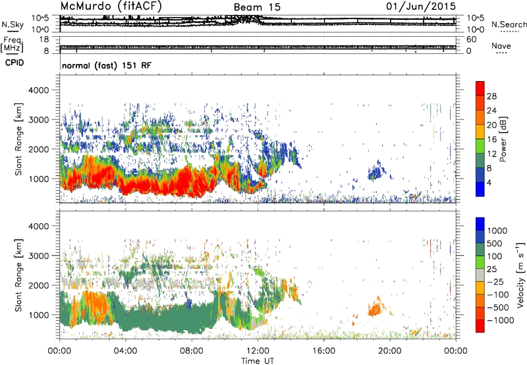This screenshot has height=365, width=527.
Task: Click the 'Power [dB]' colorbar label
Action: 503,139
